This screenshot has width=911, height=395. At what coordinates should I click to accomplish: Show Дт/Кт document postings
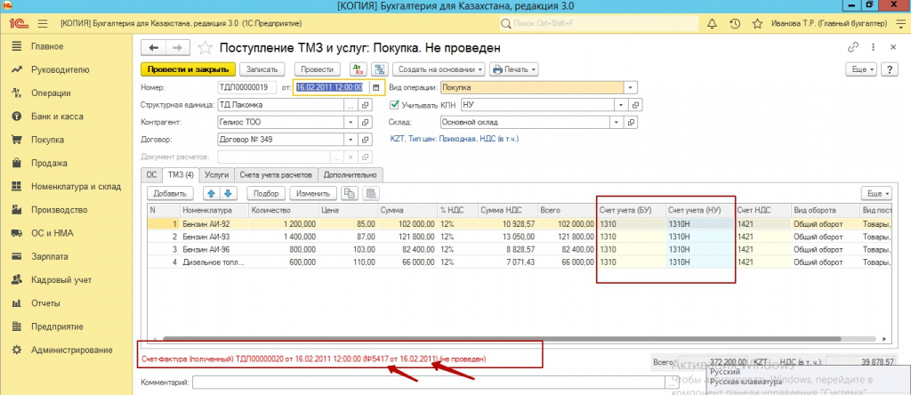tap(358, 69)
